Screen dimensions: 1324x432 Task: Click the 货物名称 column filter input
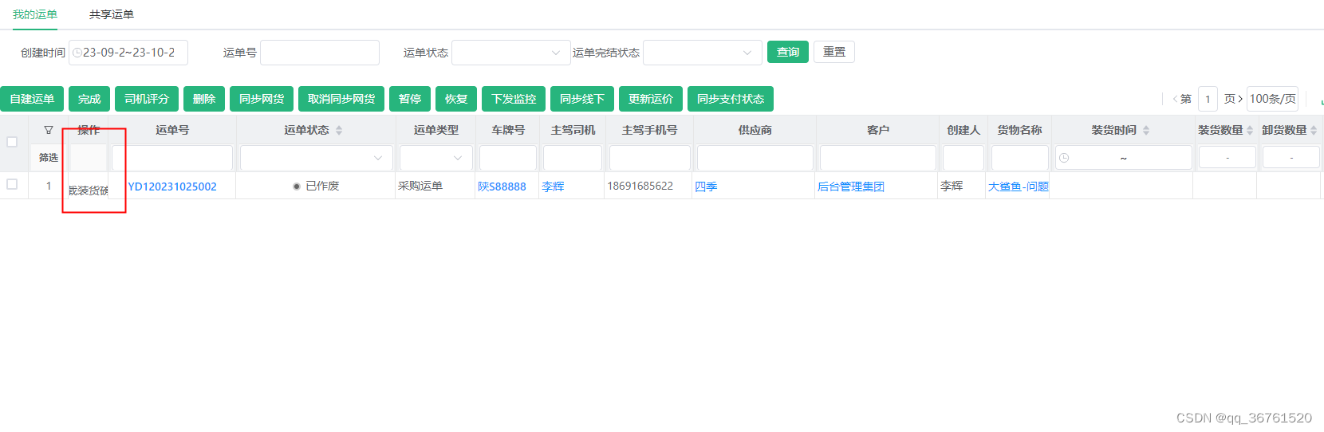(1020, 158)
